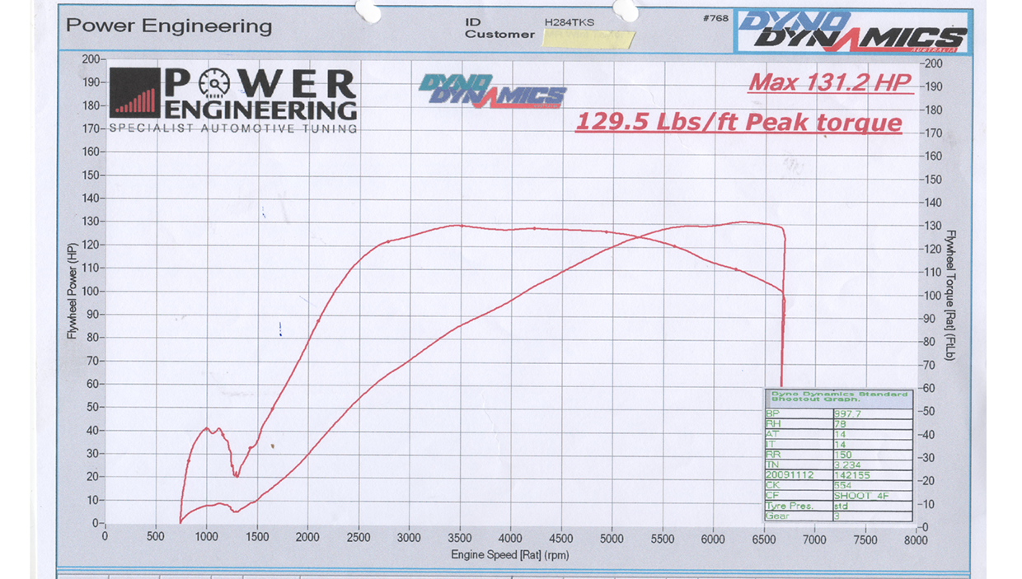Click the 'SPECIALIST AUTOMOTIVE TUNING' tagline
The width and height of the screenshot is (1022, 579).
233,128
